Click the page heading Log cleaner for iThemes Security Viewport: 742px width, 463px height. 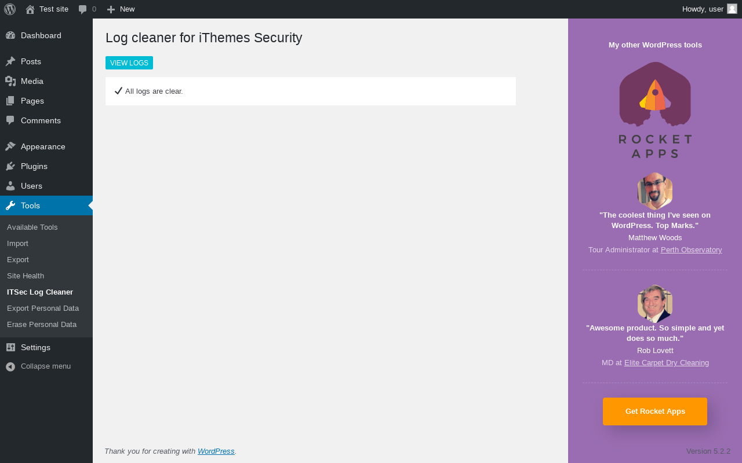click(204, 38)
